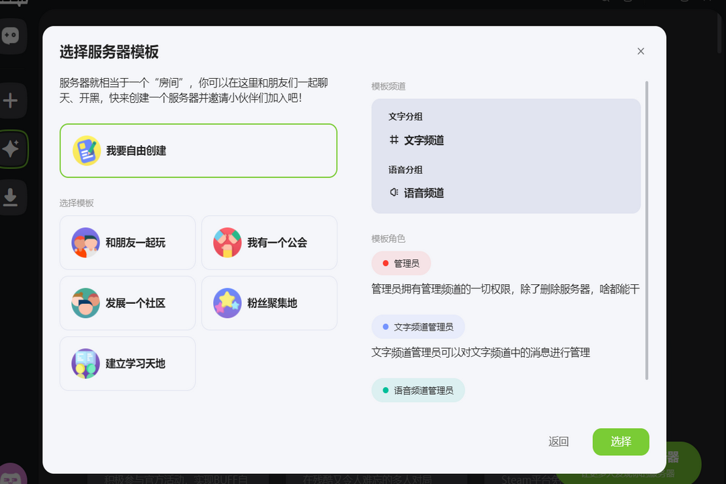Close the 选择服务器模板 dialog
Viewport: 726px width, 484px height.
point(641,51)
